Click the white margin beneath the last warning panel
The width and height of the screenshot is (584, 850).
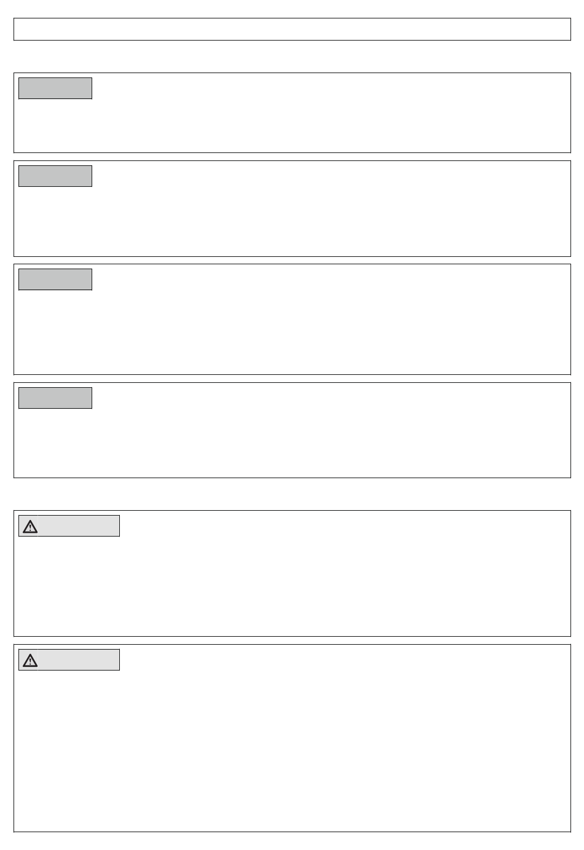[292, 841]
